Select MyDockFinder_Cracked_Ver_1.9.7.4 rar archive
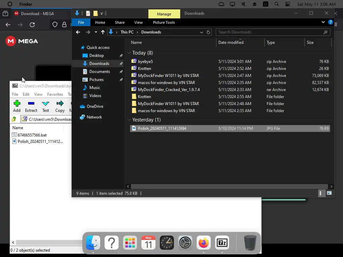Viewport: 343px width, 257px height. point(230,89)
